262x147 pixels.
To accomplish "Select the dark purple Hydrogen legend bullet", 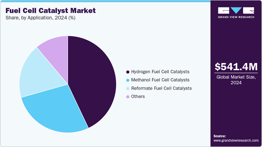I will (x=128, y=72).
